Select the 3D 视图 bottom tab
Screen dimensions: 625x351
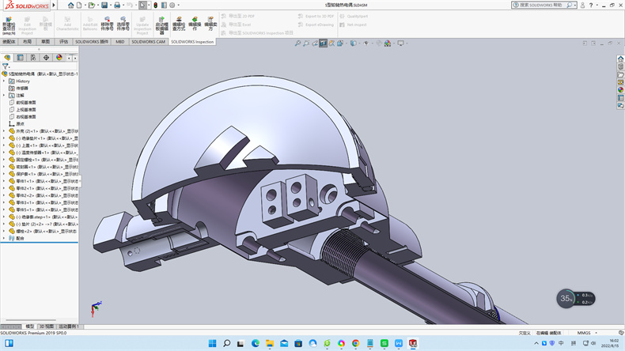47,326
